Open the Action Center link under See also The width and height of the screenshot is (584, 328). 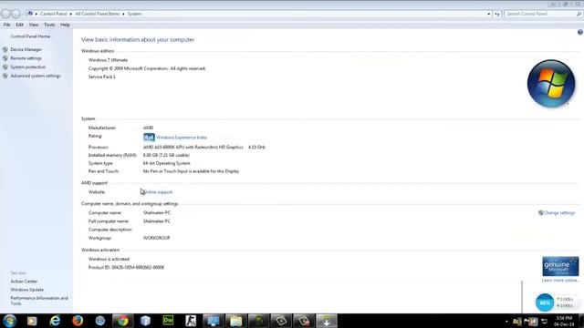pos(24,282)
